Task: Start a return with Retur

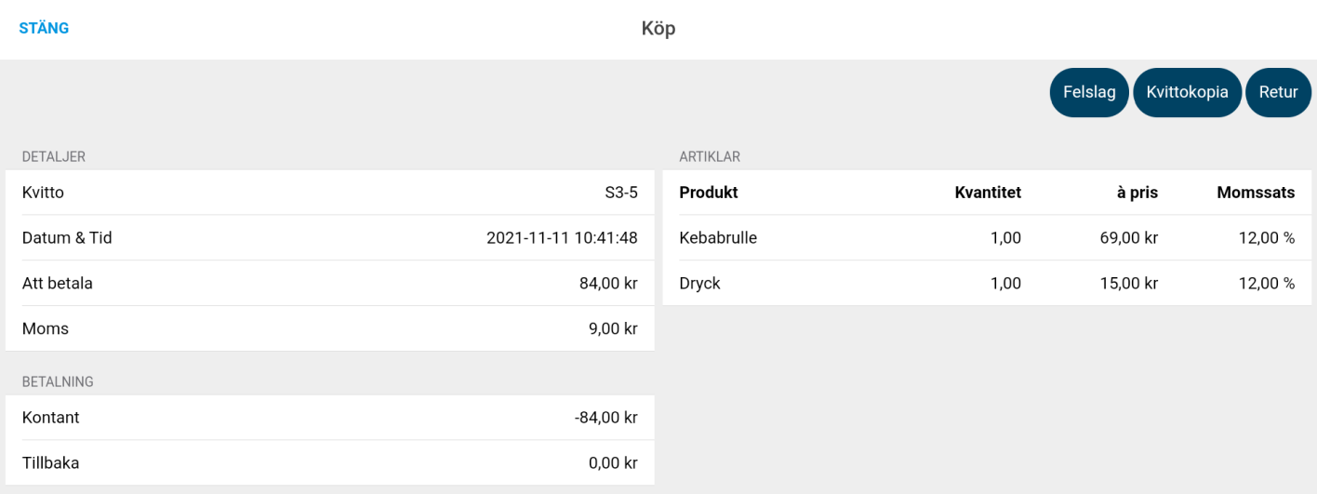Action: [x=1278, y=93]
